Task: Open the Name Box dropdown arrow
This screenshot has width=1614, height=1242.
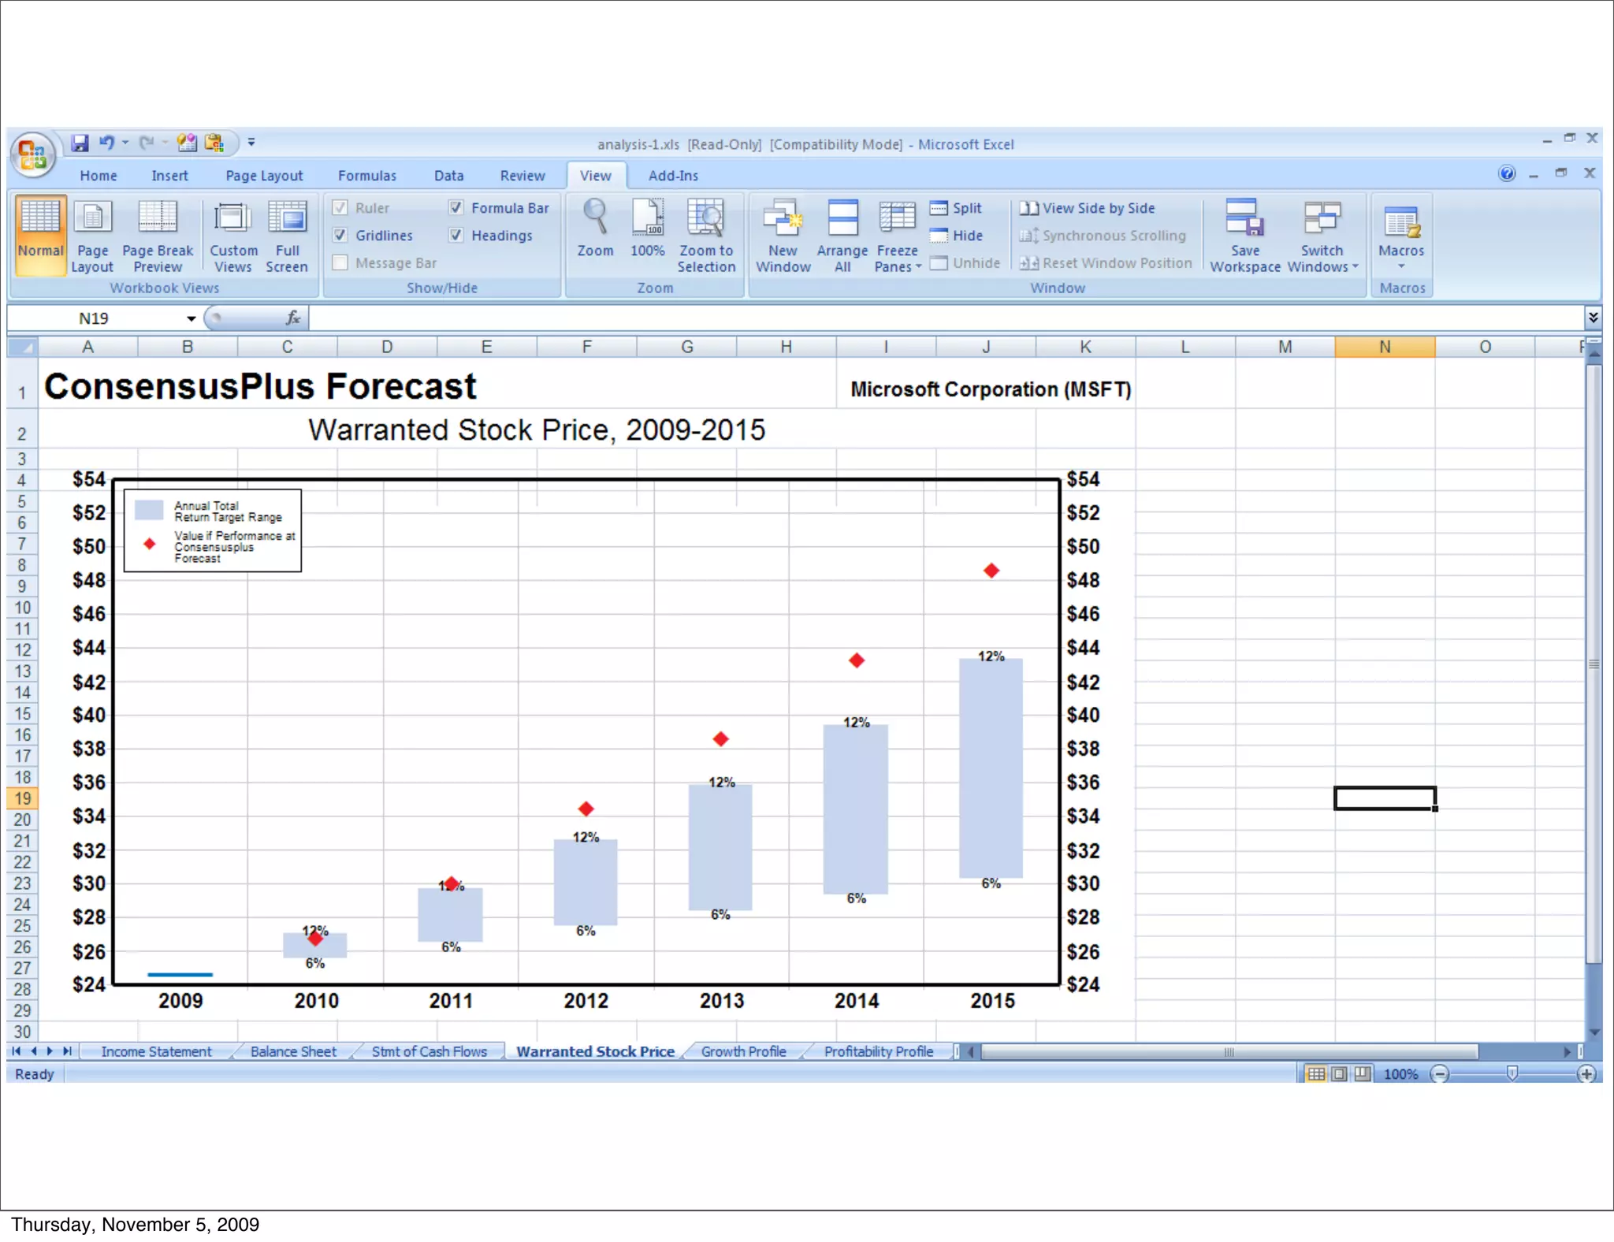Action: (191, 318)
